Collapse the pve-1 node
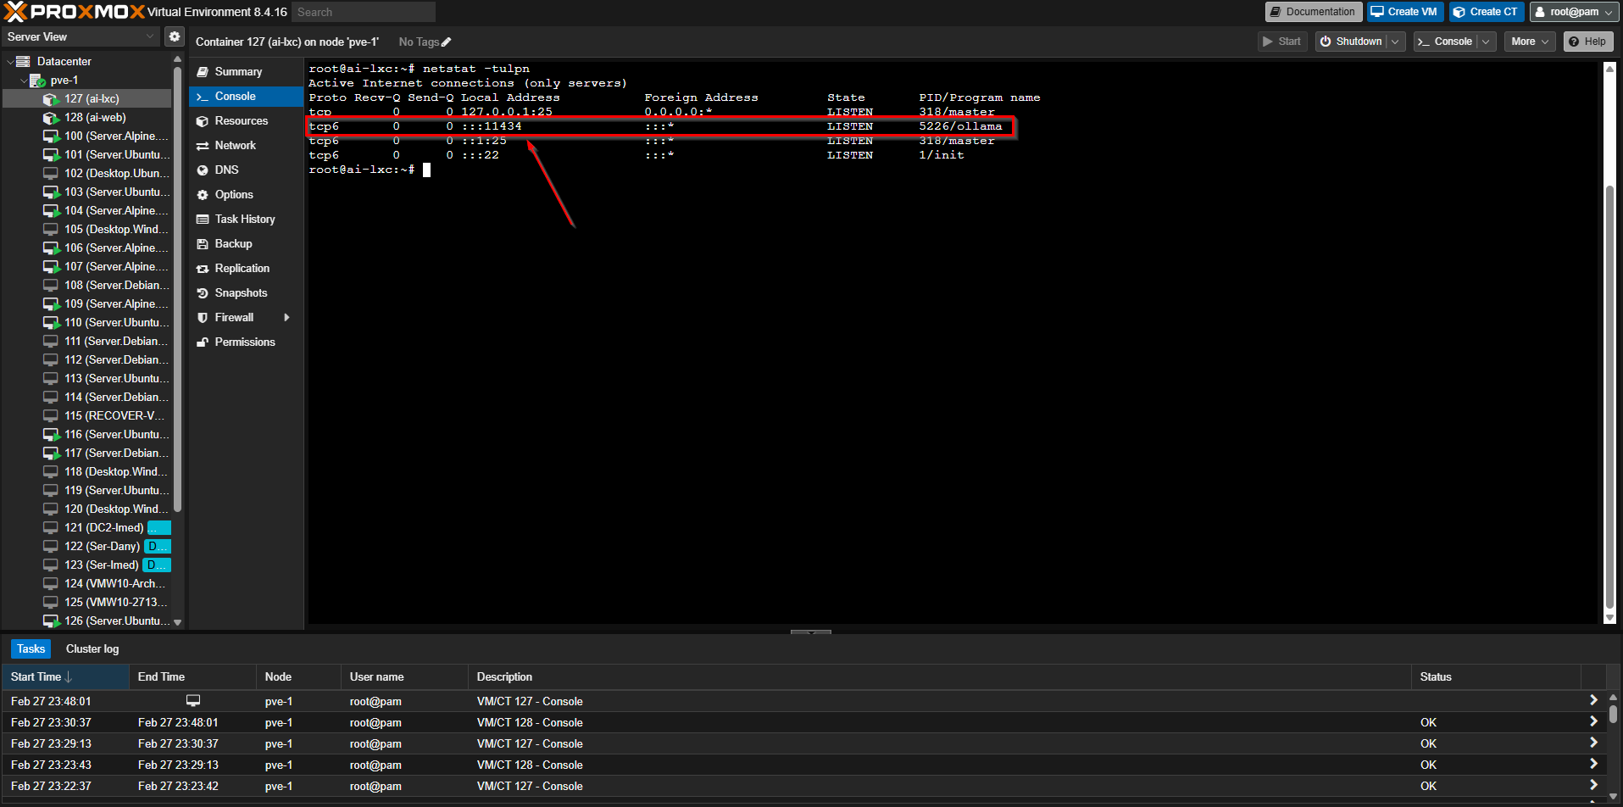 point(24,81)
